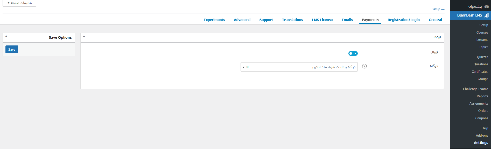Open the Experiments tab
The image size is (491, 149).
coord(214,20)
